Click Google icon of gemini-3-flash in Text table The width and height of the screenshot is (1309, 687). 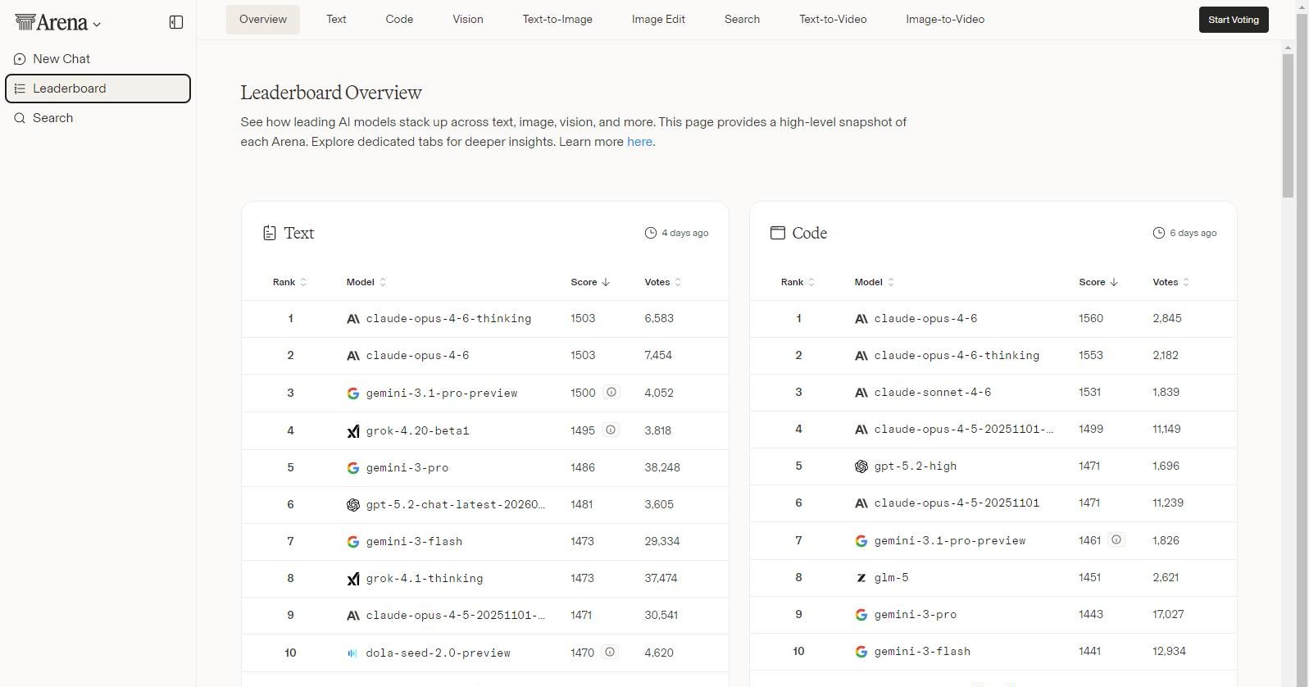pos(353,542)
